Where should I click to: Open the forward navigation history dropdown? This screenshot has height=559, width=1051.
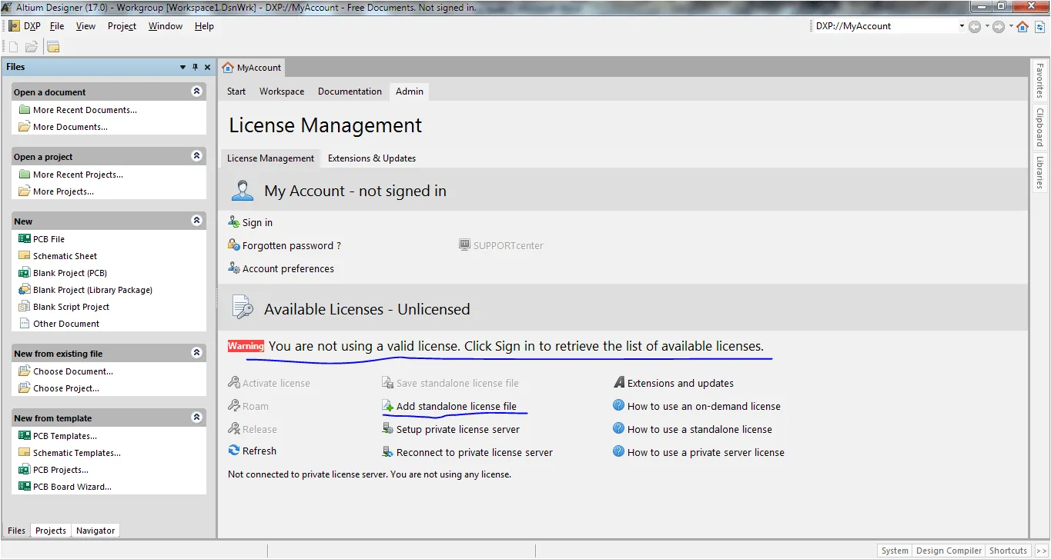(1009, 26)
